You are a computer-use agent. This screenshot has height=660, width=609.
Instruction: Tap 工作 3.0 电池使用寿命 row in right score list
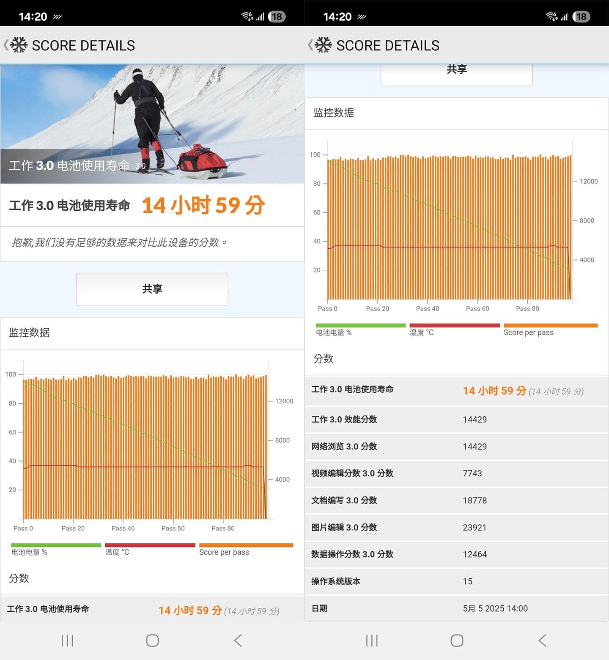point(457,391)
